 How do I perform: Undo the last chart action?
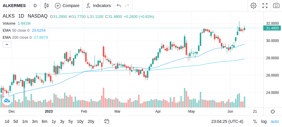tap(119, 6)
